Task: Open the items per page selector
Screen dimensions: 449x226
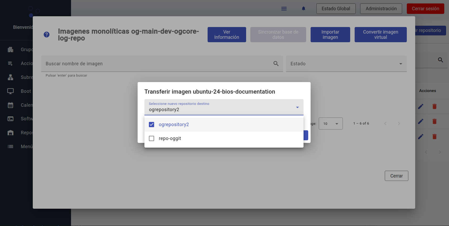Action: click(331, 123)
